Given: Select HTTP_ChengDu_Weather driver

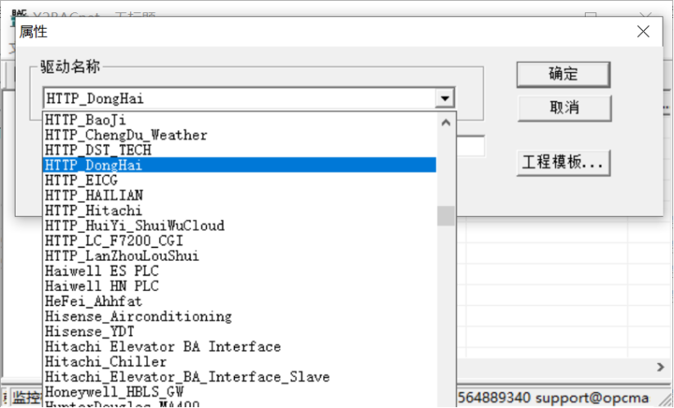Looking at the screenshot, I should [240, 135].
